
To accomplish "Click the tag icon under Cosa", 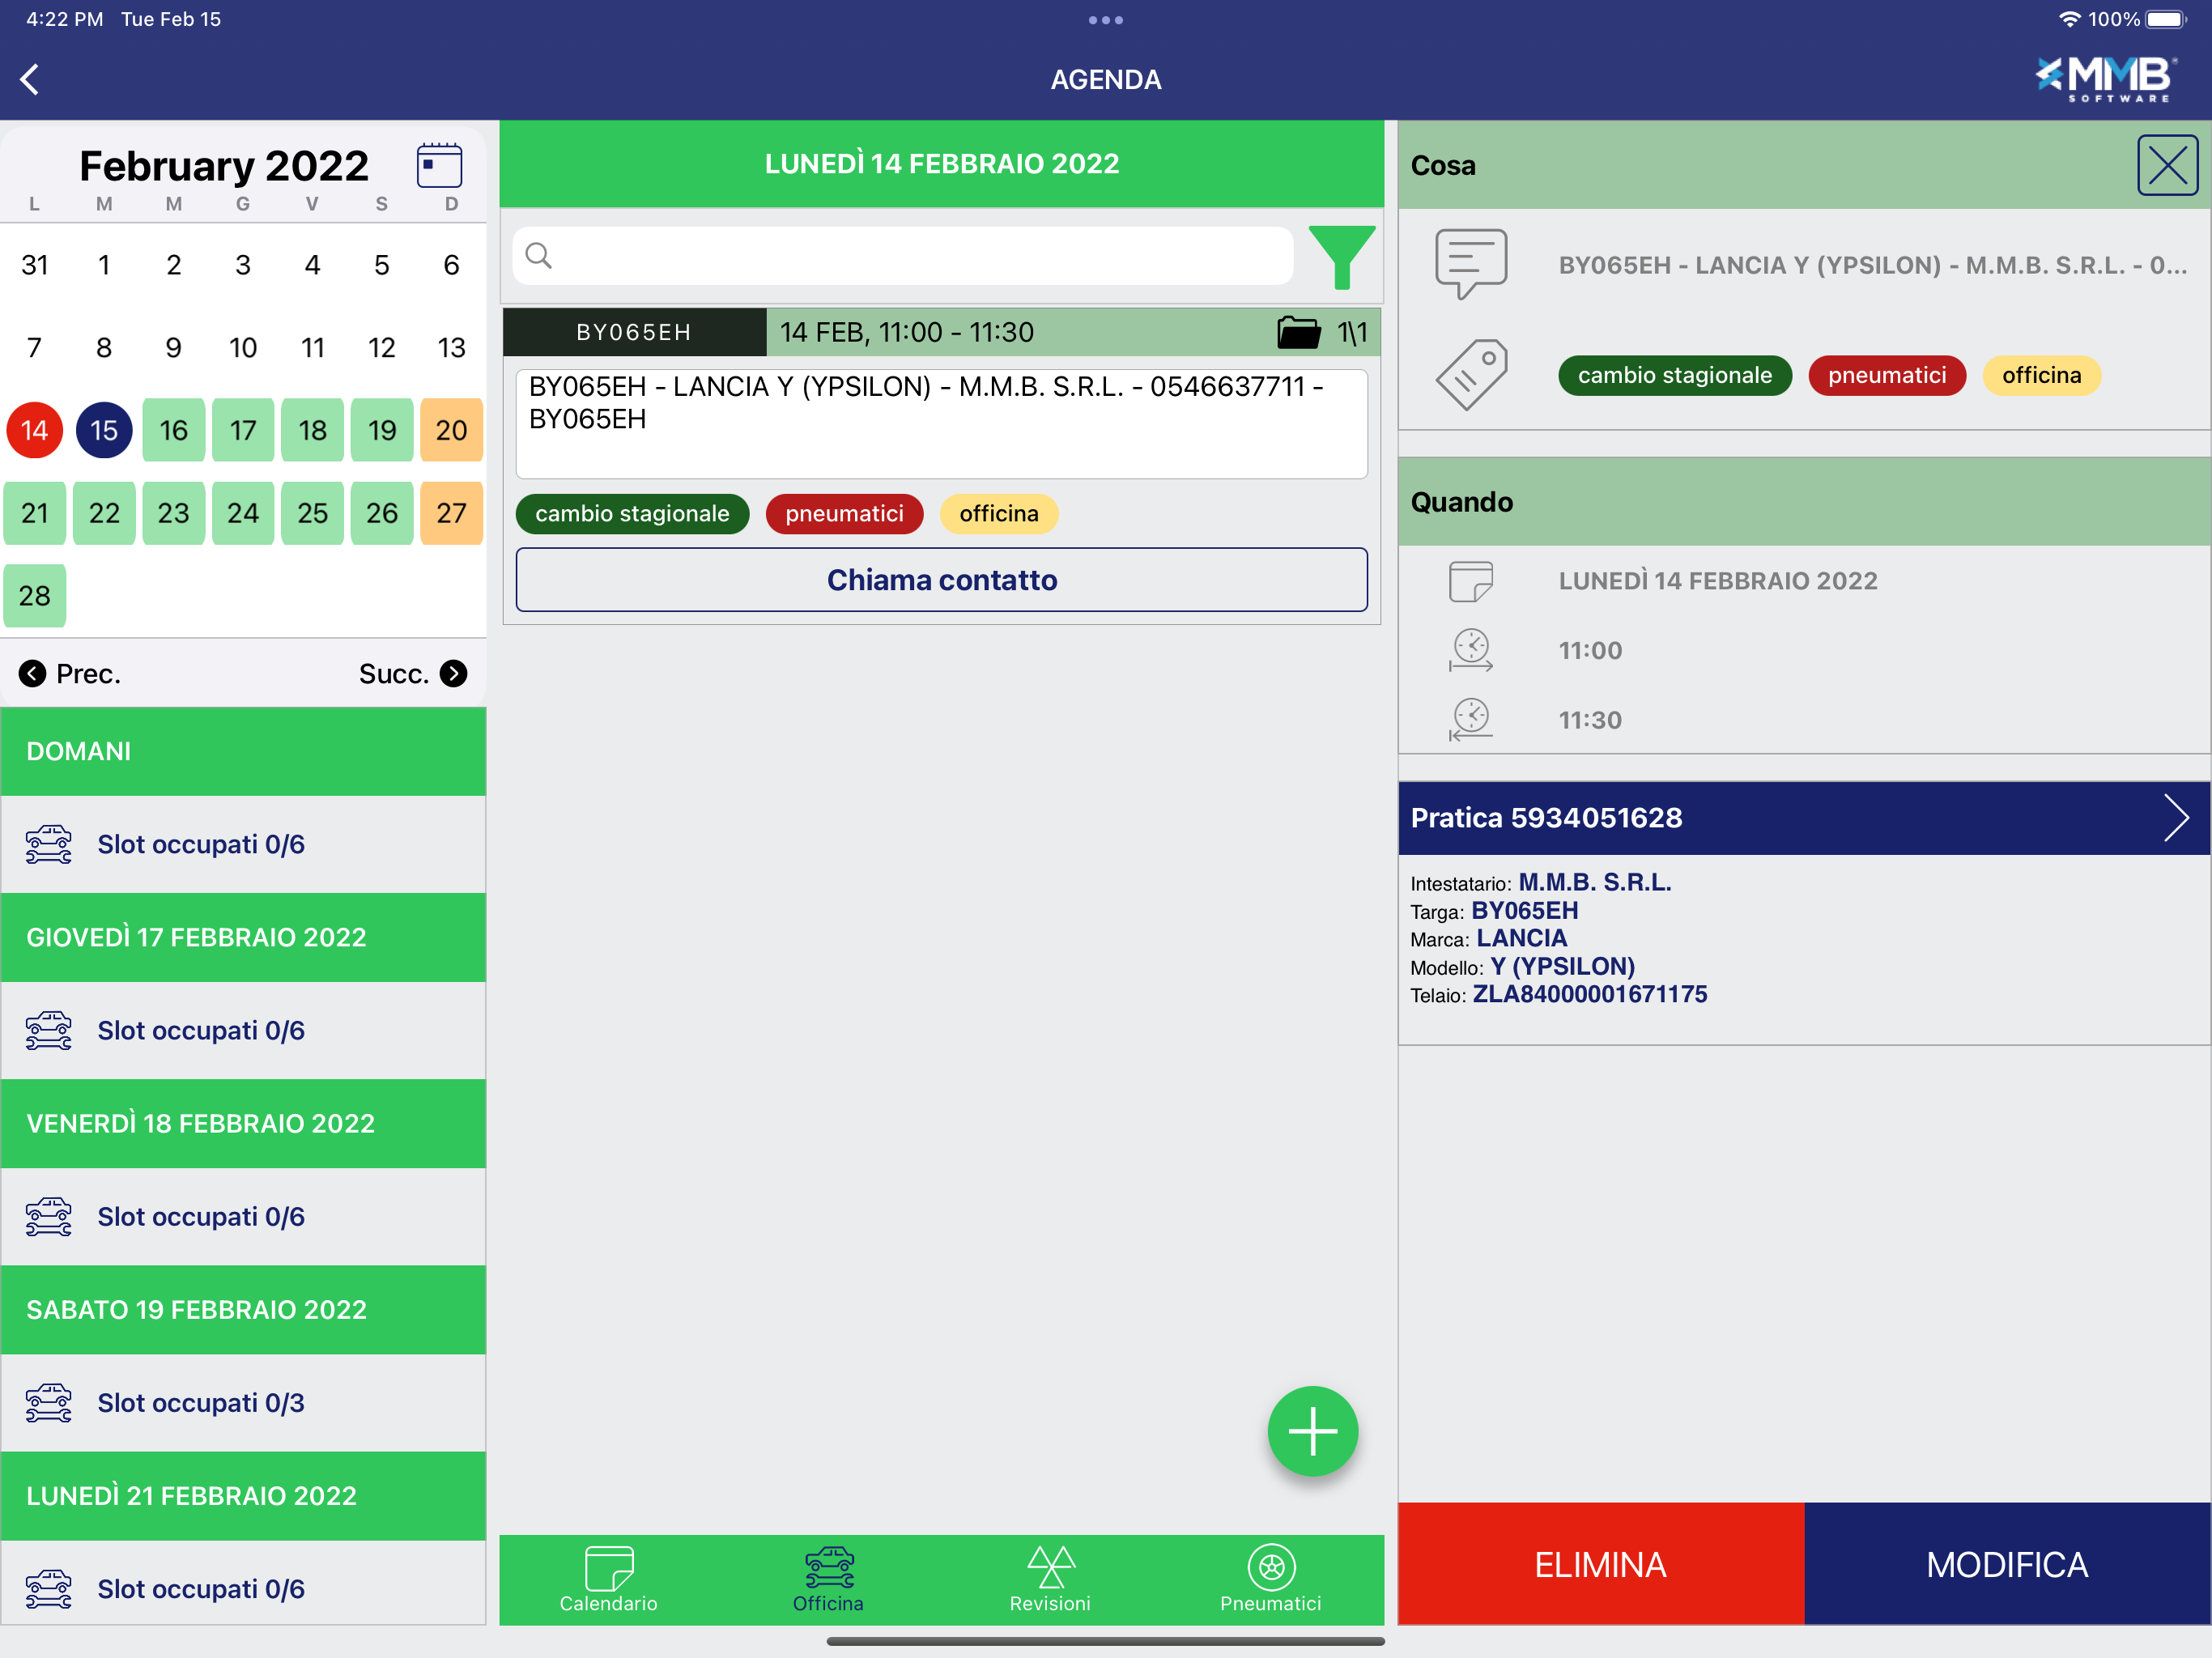I will coord(1471,375).
